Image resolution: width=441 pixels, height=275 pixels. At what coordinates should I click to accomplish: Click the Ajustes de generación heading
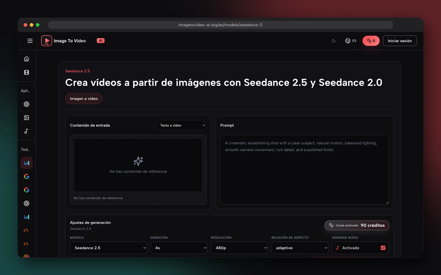click(90, 222)
